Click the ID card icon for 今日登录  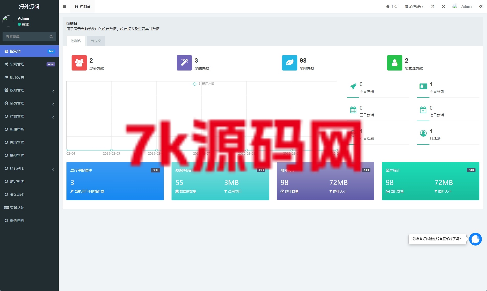pos(423,87)
